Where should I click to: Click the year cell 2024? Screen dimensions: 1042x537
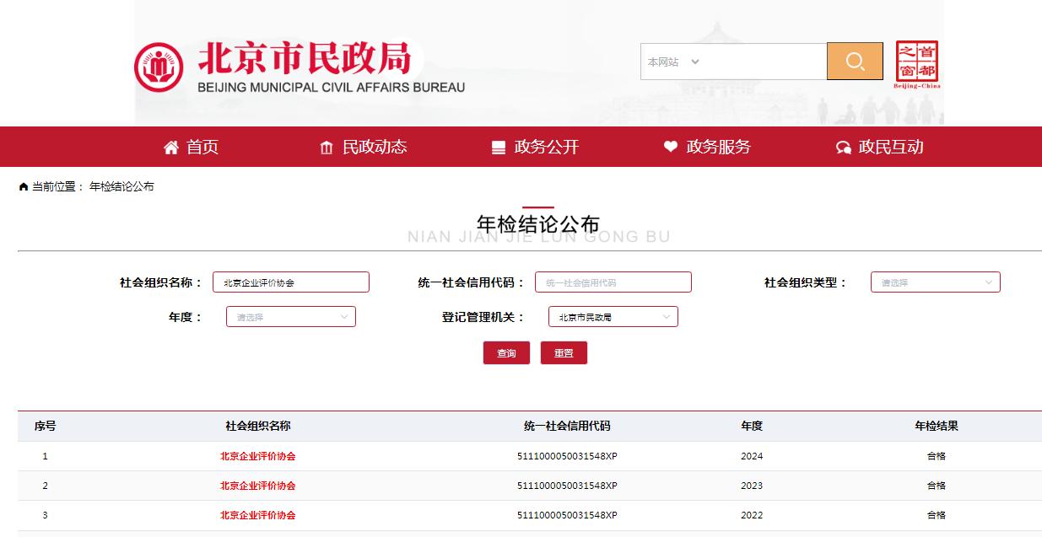(x=752, y=456)
